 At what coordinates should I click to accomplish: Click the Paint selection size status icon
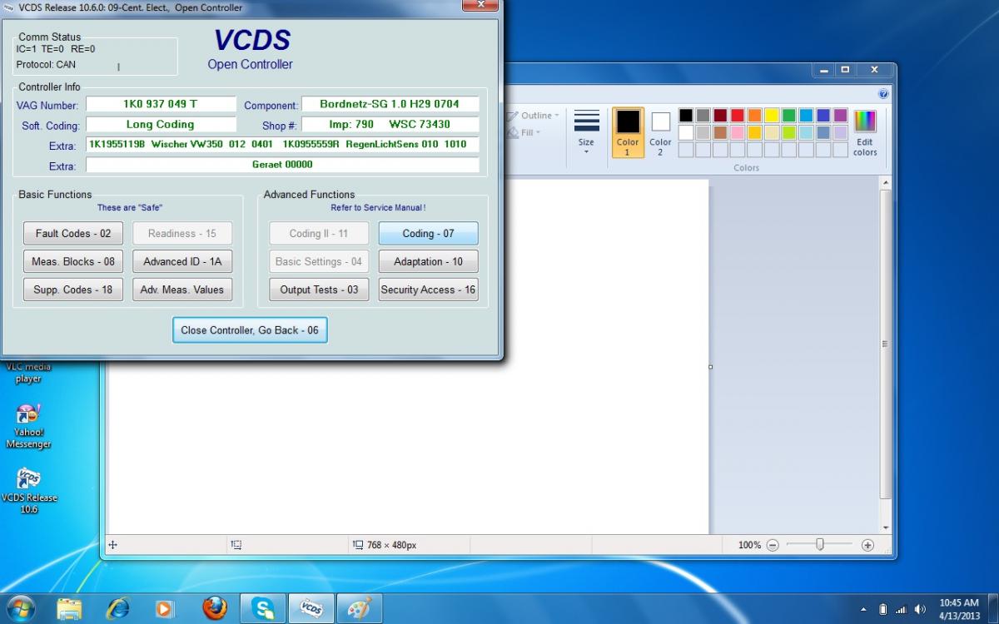(236, 545)
